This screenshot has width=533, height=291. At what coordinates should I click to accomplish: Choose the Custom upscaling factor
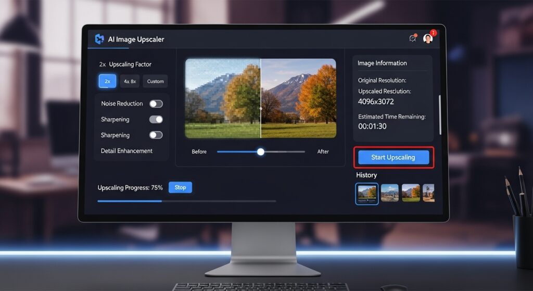click(155, 81)
